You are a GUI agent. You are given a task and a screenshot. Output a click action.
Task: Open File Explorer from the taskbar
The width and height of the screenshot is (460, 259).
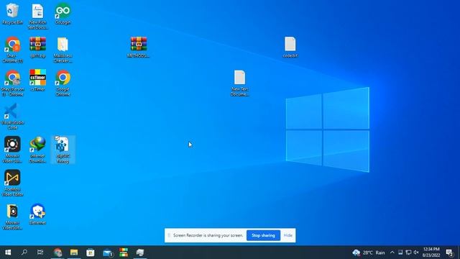click(x=74, y=253)
